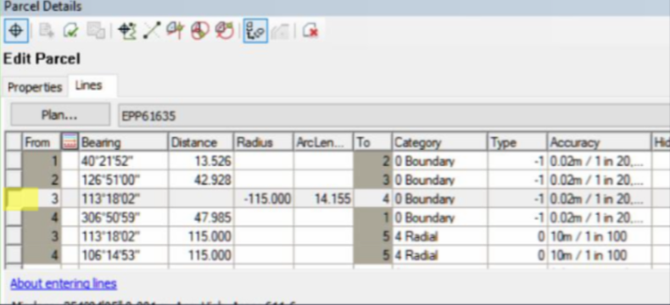
Task: Click the Type 0 cell in the 106°14'53" row
Action: click(516, 255)
